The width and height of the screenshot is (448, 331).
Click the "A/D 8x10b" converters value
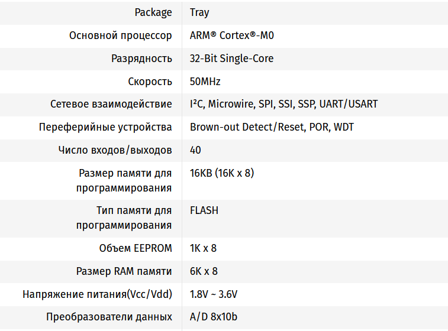[214, 317]
